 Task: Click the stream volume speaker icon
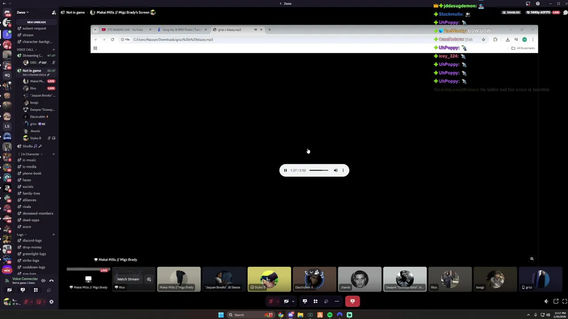coord(546,301)
